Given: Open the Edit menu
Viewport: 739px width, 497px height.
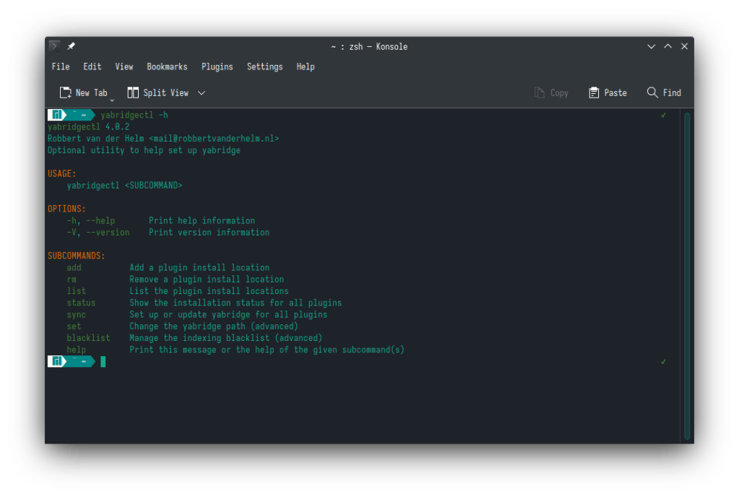Looking at the screenshot, I should 92,66.
